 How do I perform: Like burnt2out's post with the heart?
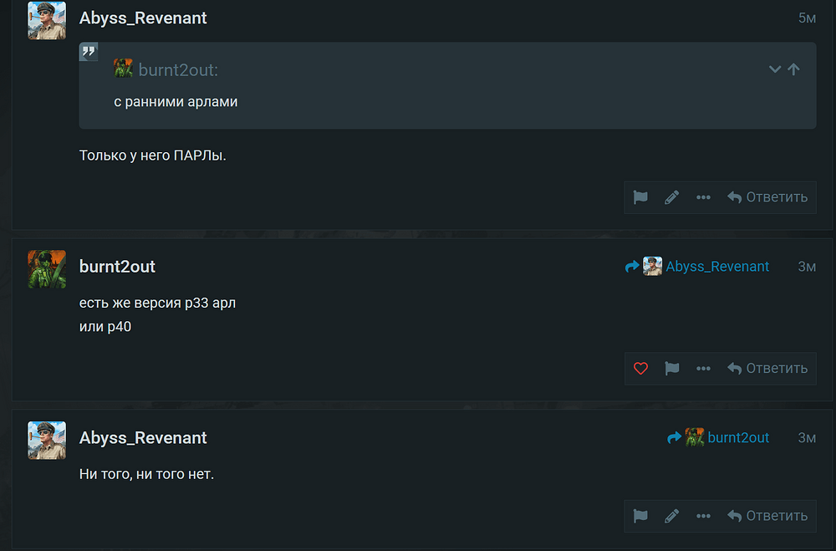pos(640,369)
